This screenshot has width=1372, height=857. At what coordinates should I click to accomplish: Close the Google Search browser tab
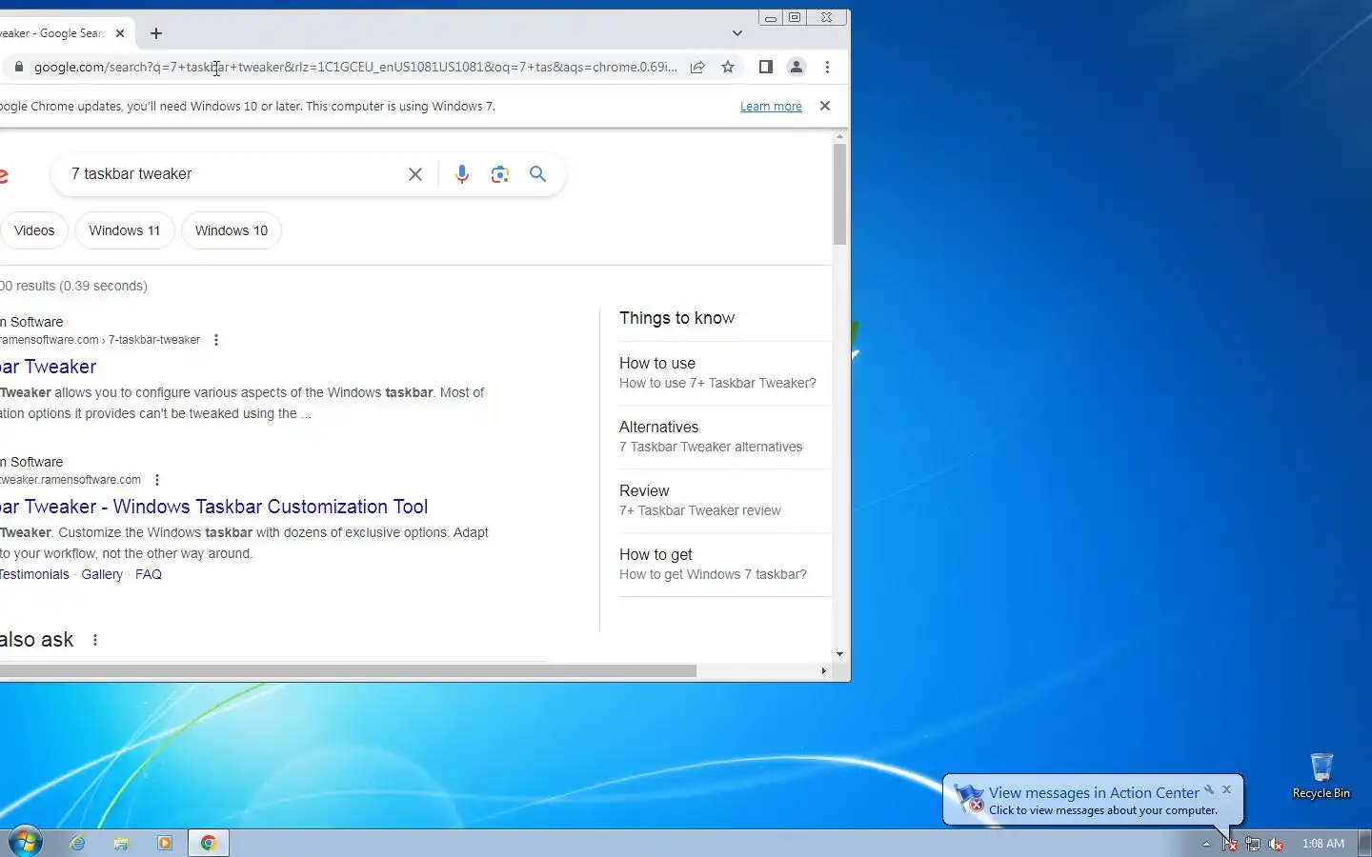[120, 33]
